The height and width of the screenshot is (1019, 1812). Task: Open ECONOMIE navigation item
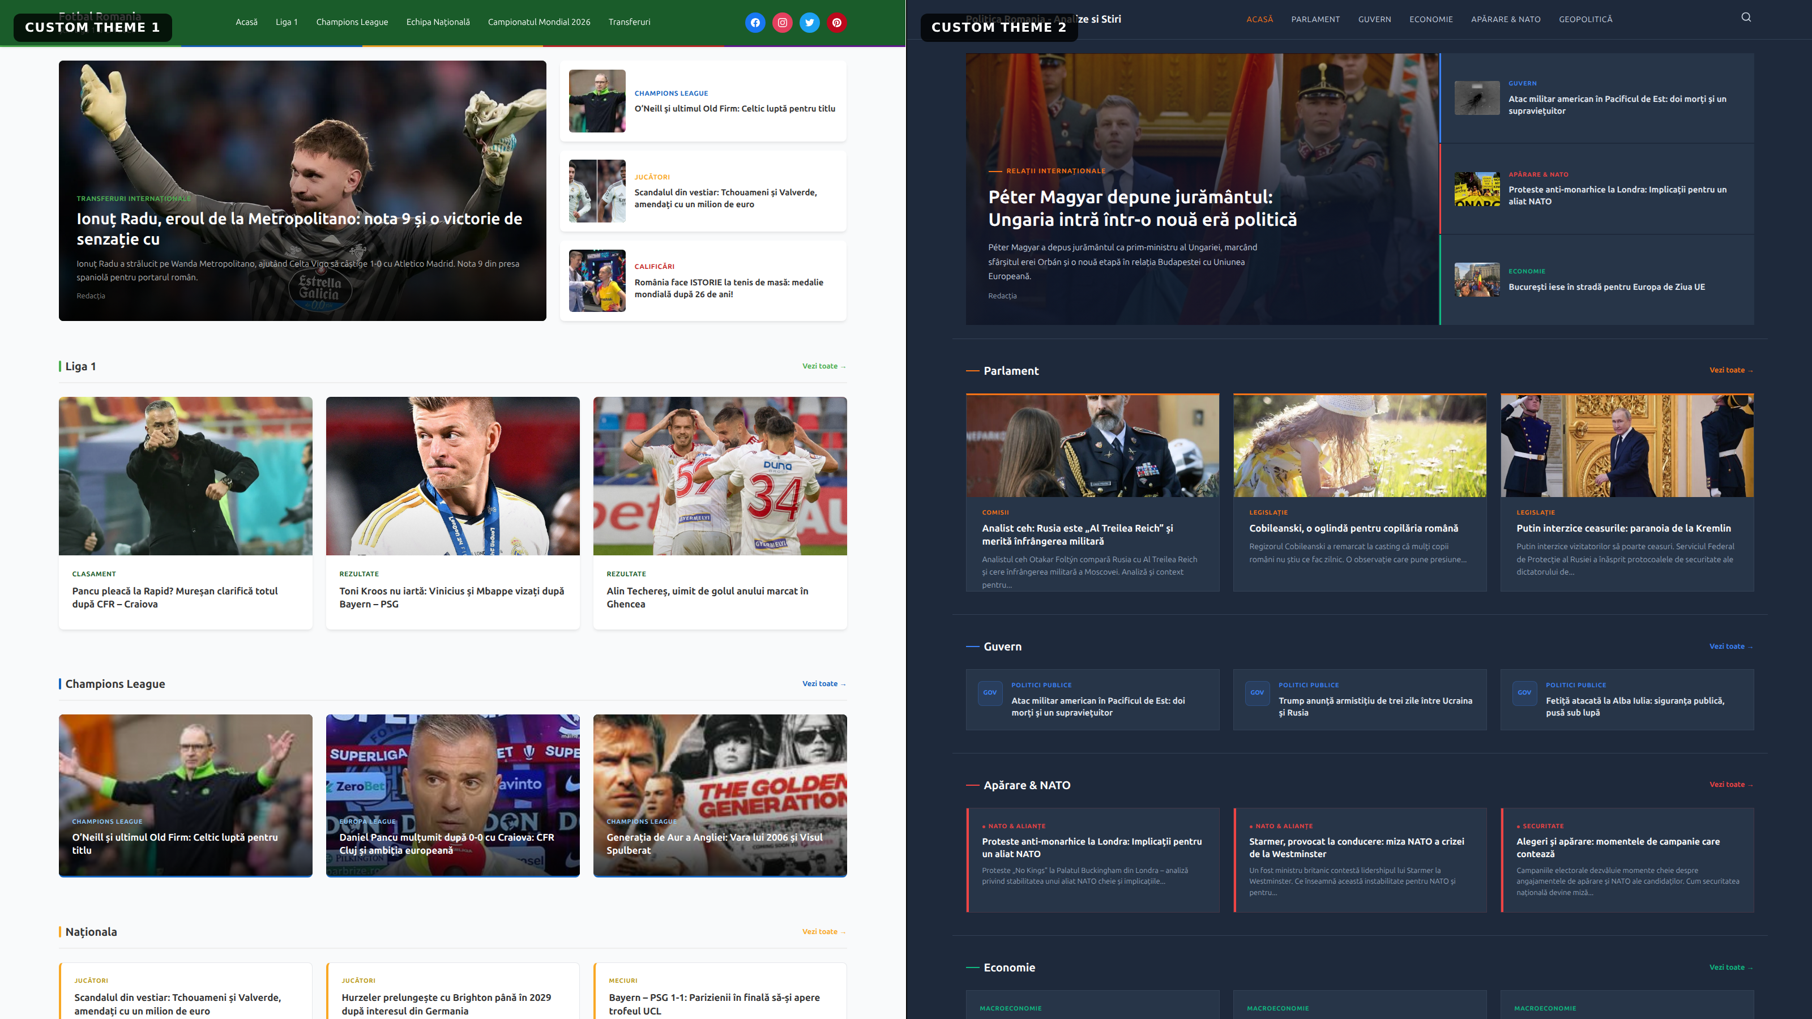(x=1430, y=19)
